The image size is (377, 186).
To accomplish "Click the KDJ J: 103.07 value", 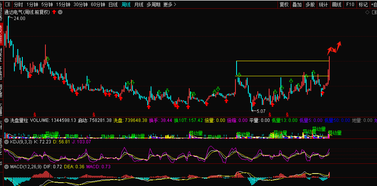I will 81,142.
